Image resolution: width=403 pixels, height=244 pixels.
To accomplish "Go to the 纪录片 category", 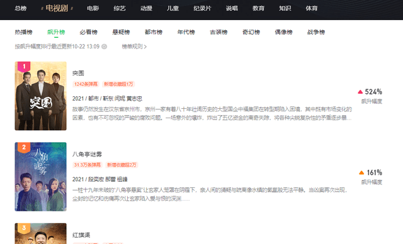I will tap(202, 8).
